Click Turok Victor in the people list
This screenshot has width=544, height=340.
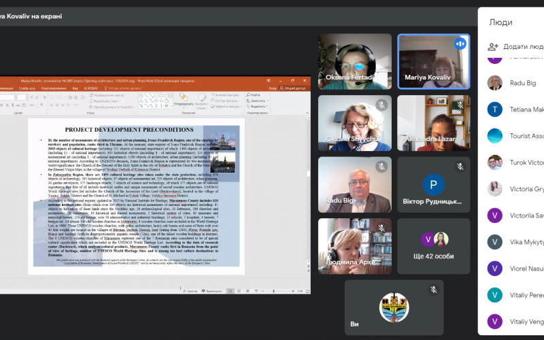(515, 163)
